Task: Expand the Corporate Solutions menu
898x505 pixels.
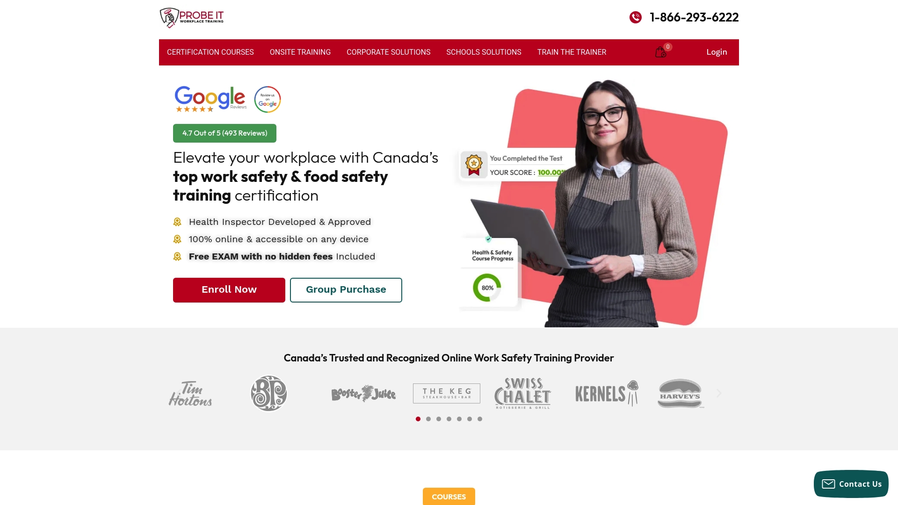Action: (x=388, y=52)
